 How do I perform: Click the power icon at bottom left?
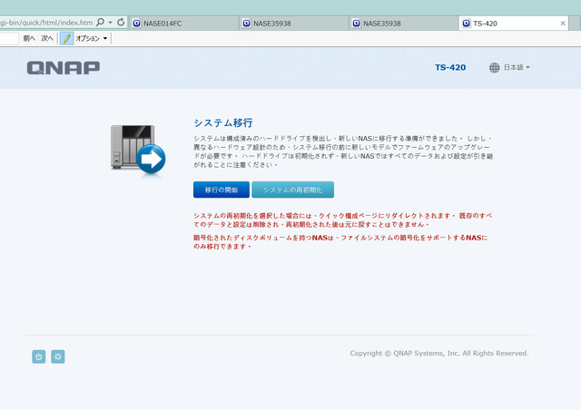coord(38,356)
